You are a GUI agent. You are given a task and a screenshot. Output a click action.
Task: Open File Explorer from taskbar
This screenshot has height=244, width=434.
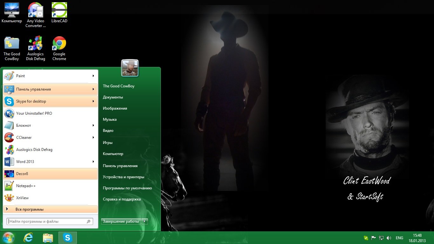click(48, 238)
